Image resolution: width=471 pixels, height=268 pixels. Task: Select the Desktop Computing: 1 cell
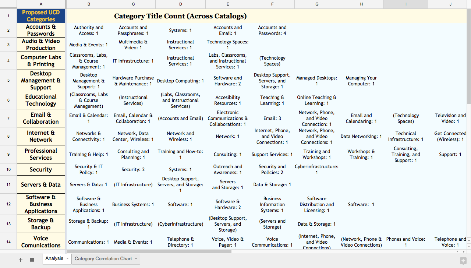(x=180, y=81)
